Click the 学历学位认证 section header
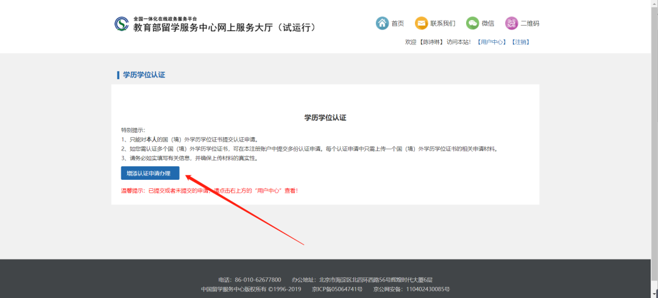Screen dimensions: 658x298 (144, 75)
